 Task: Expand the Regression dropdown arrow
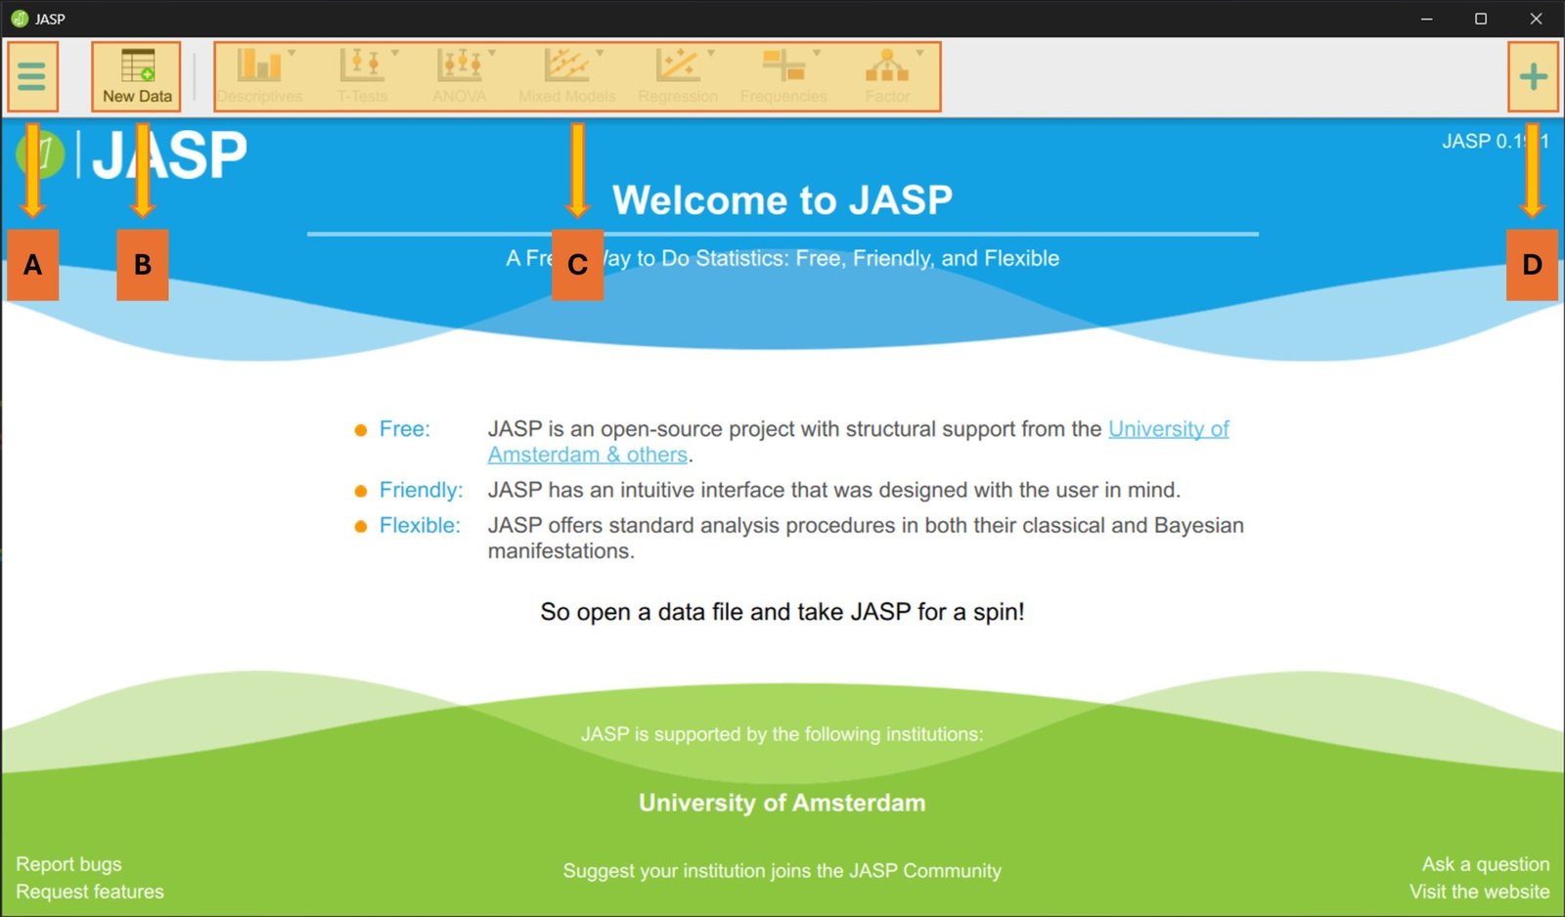712,54
